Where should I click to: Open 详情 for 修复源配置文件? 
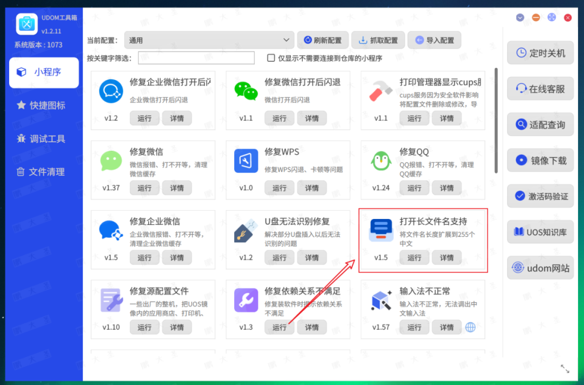point(177,327)
